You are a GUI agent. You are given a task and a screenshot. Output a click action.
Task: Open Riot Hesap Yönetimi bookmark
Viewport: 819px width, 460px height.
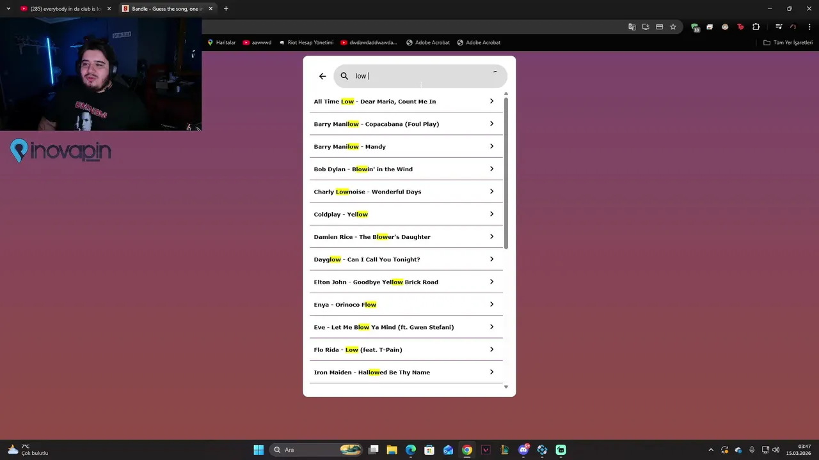pos(306,43)
